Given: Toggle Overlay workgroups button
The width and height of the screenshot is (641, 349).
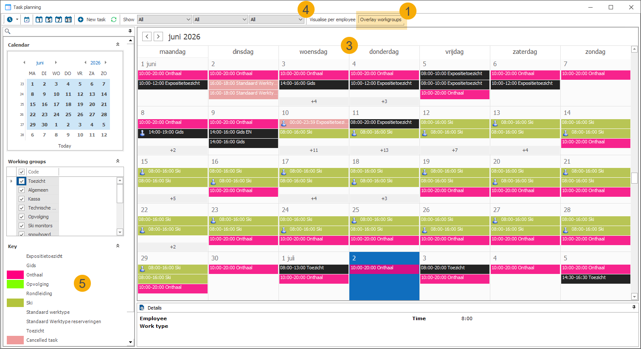Looking at the screenshot, I should click(381, 20).
